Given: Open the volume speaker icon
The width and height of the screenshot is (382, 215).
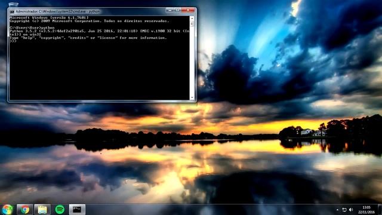Looking at the screenshot, I should tap(351, 210).
